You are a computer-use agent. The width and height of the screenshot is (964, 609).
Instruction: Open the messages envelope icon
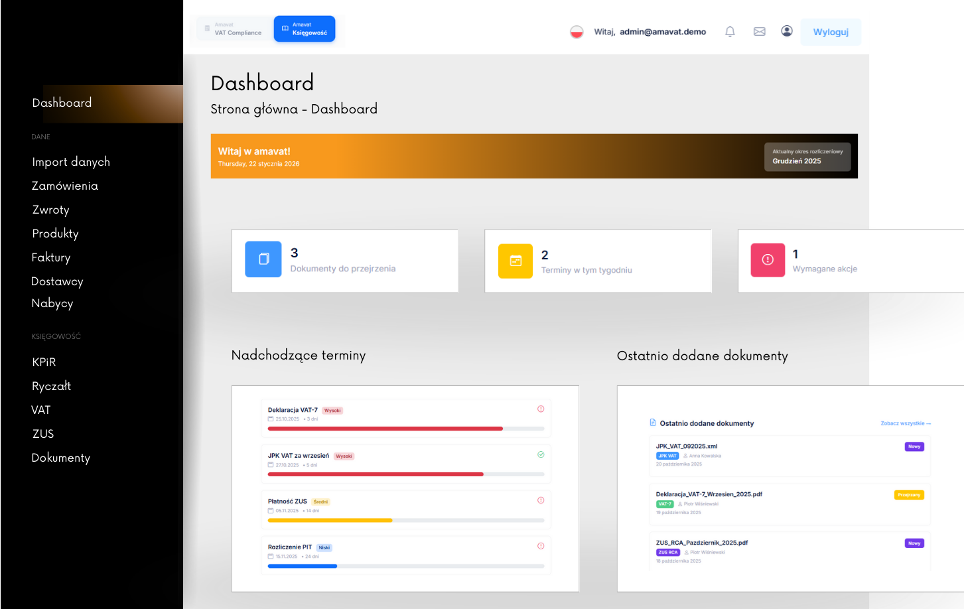pos(760,31)
